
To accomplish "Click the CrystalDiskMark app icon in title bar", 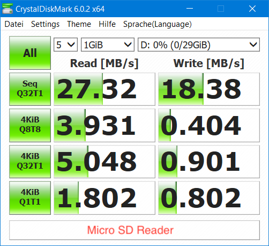I will tap(8, 9).
